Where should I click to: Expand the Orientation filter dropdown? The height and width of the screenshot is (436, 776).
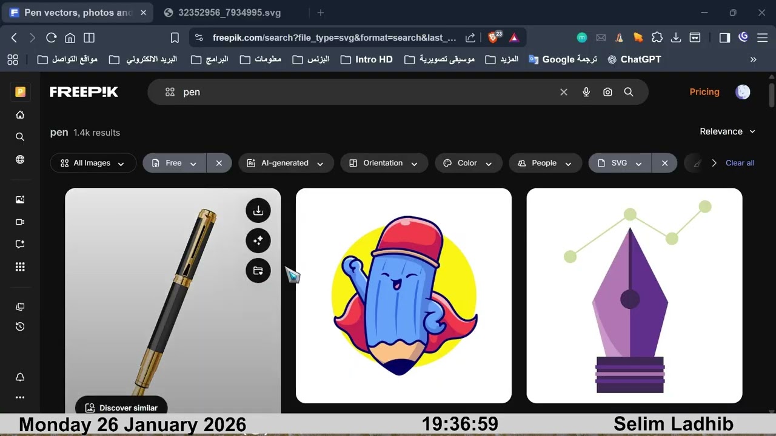point(384,163)
